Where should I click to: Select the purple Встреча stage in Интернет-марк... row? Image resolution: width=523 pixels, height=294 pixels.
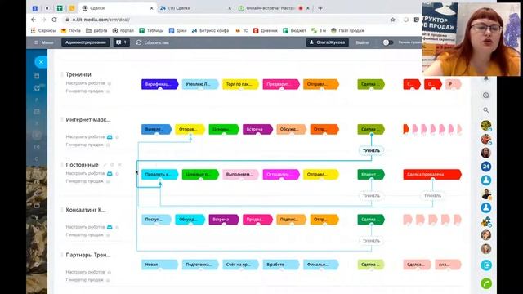257,129
